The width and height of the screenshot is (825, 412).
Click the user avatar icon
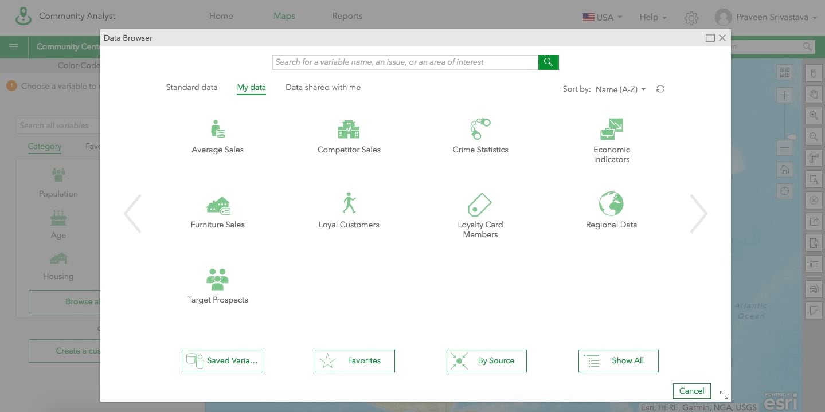724,17
